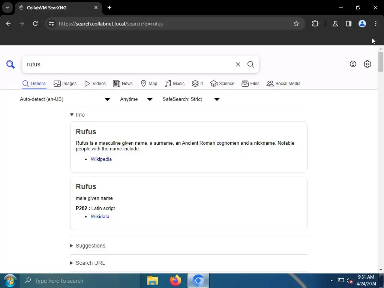Switch to the Files tab
384x288 pixels.
point(250,84)
